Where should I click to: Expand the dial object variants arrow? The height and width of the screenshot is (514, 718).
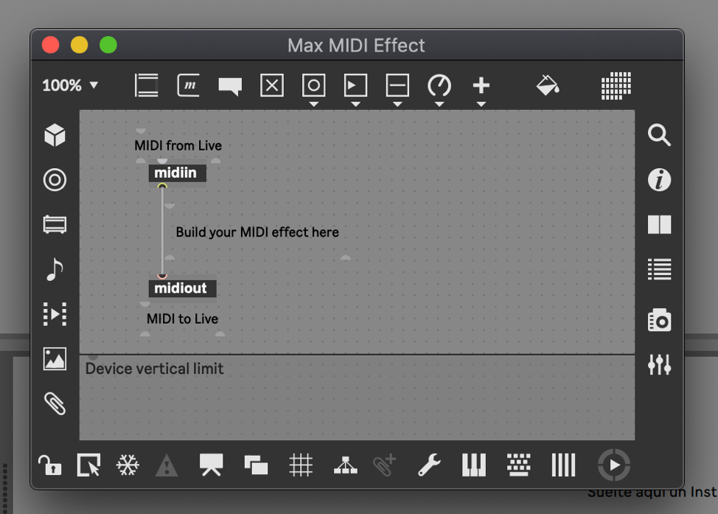(x=439, y=103)
